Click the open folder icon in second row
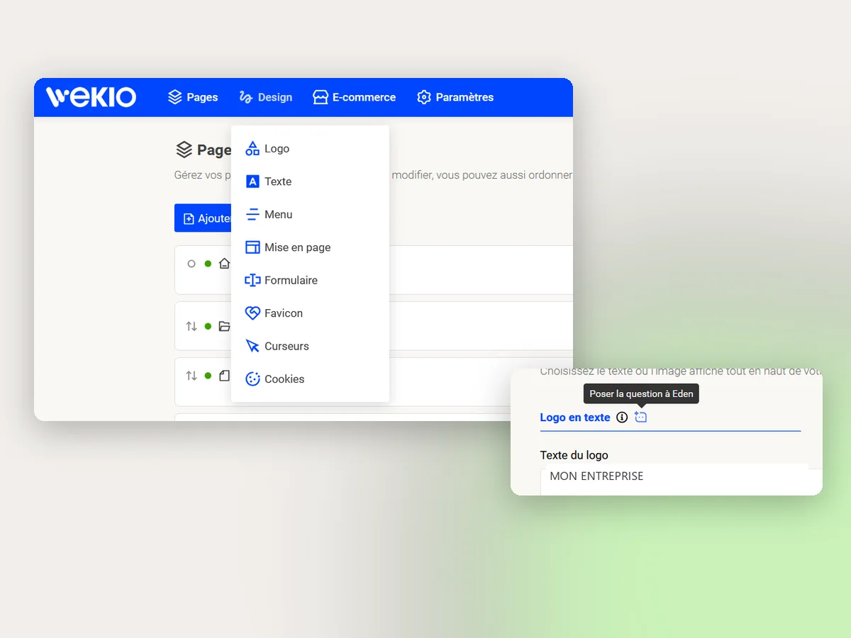 click(224, 326)
